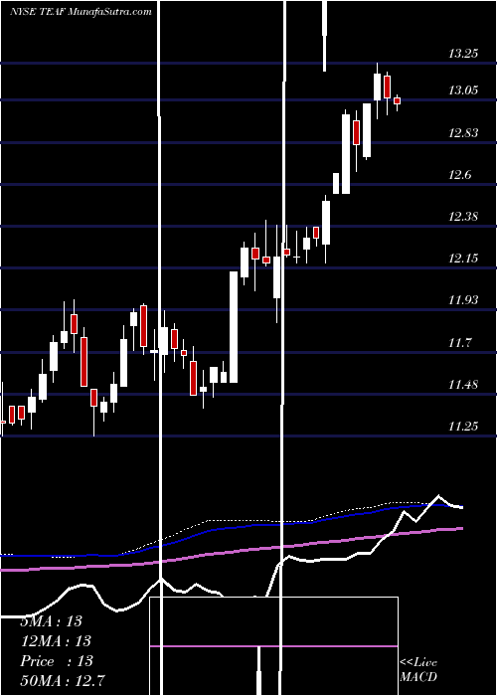
Task: Click the 5MA : 13 legend value
Action: pos(51,620)
